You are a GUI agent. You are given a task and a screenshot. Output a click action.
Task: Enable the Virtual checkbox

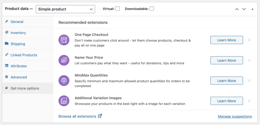[118, 9]
